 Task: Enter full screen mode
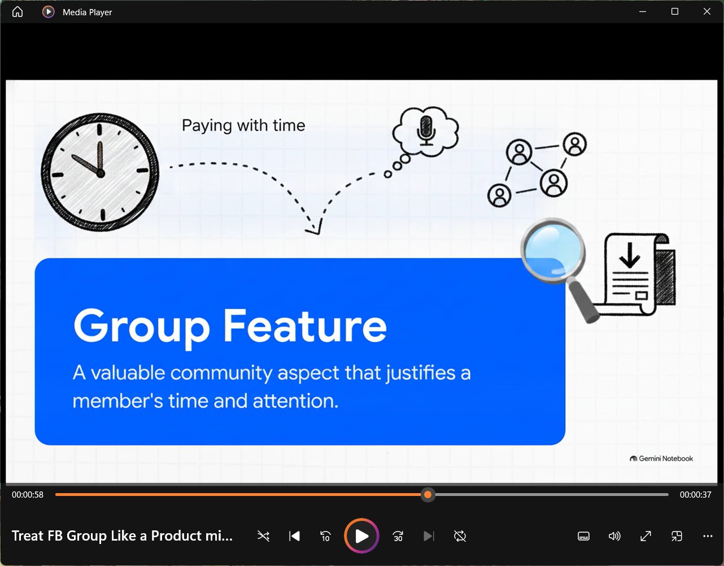pos(646,536)
